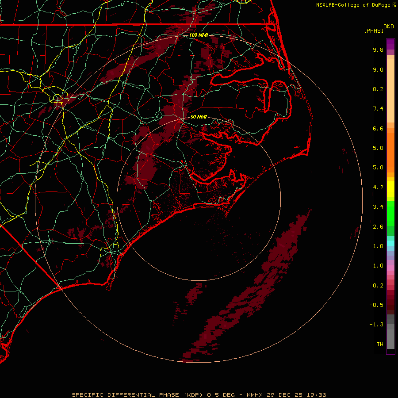
Task: Click the NEXLAB-College of DuPage watermark text
Action: point(356,5)
